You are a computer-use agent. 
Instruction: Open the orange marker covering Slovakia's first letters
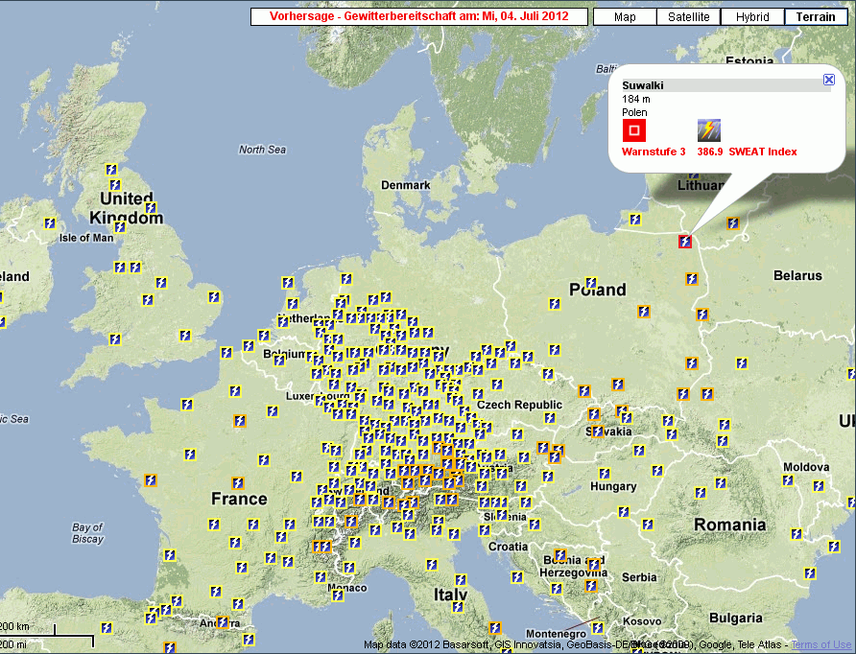(598, 432)
